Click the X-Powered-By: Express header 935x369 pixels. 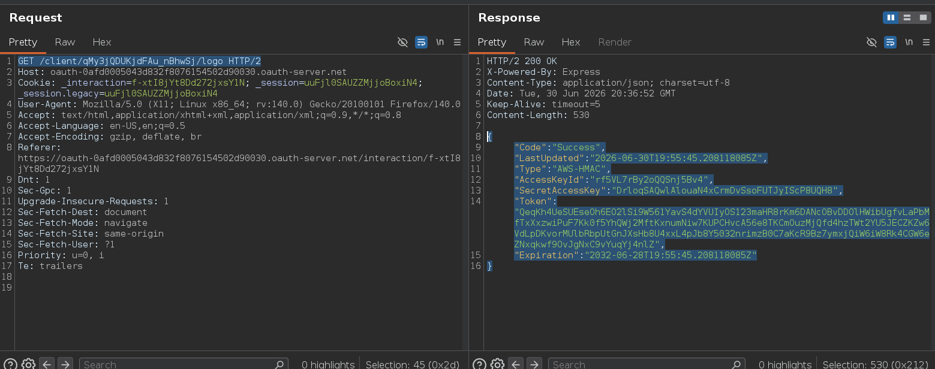[543, 72]
